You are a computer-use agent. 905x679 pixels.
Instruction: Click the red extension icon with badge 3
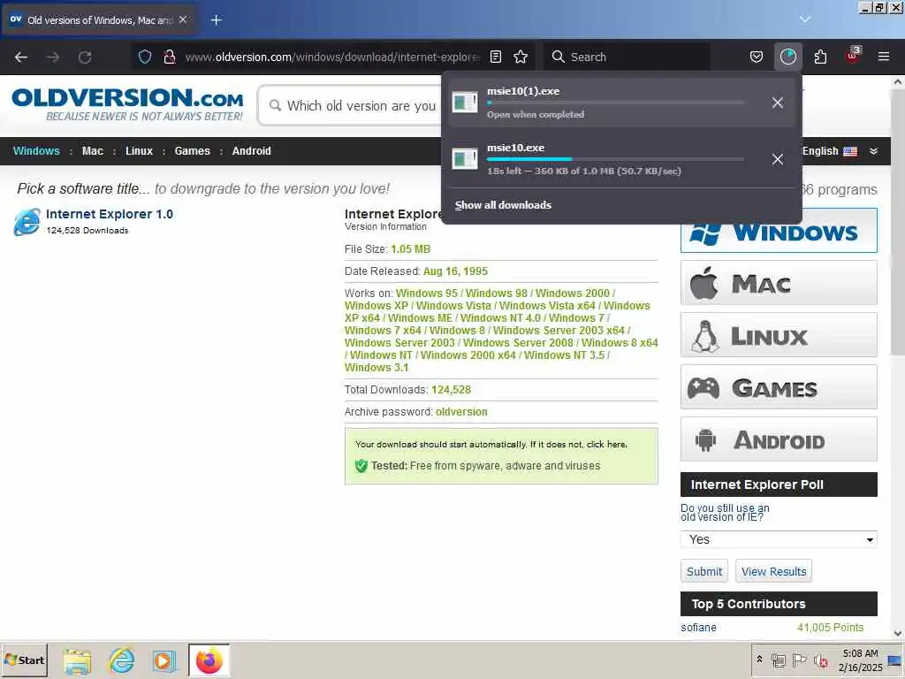853,56
